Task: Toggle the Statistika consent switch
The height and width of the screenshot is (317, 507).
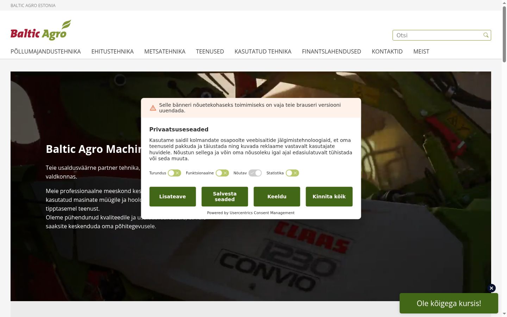Action: 292,173
